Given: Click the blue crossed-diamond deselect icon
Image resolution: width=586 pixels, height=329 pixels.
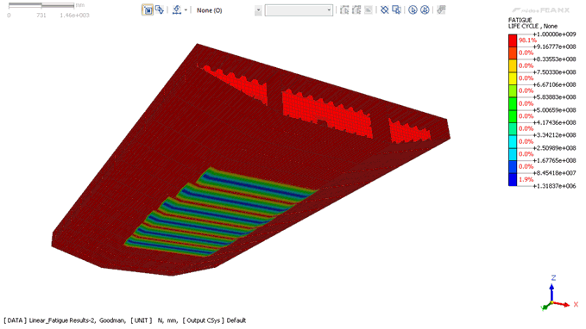Looking at the screenshot, I should [x=385, y=10].
